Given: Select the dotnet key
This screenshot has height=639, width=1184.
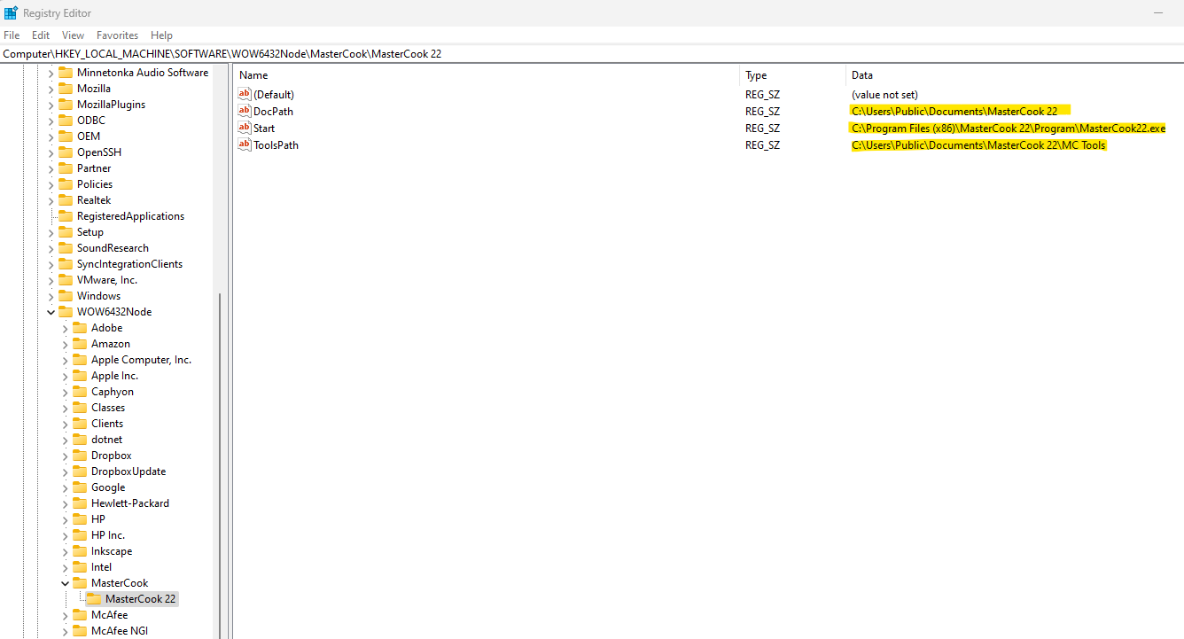Looking at the screenshot, I should click(106, 440).
